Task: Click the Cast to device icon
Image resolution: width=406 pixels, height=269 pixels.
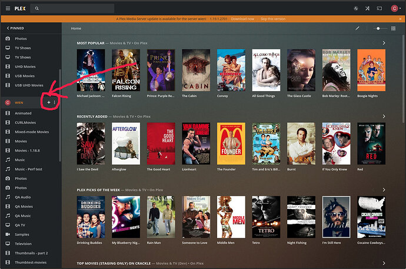Action: tap(380, 9)
